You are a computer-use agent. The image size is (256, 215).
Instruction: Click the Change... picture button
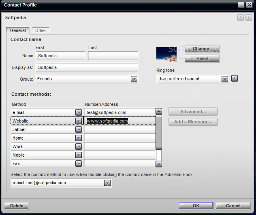pyautogui.click(x=202, y=49)
